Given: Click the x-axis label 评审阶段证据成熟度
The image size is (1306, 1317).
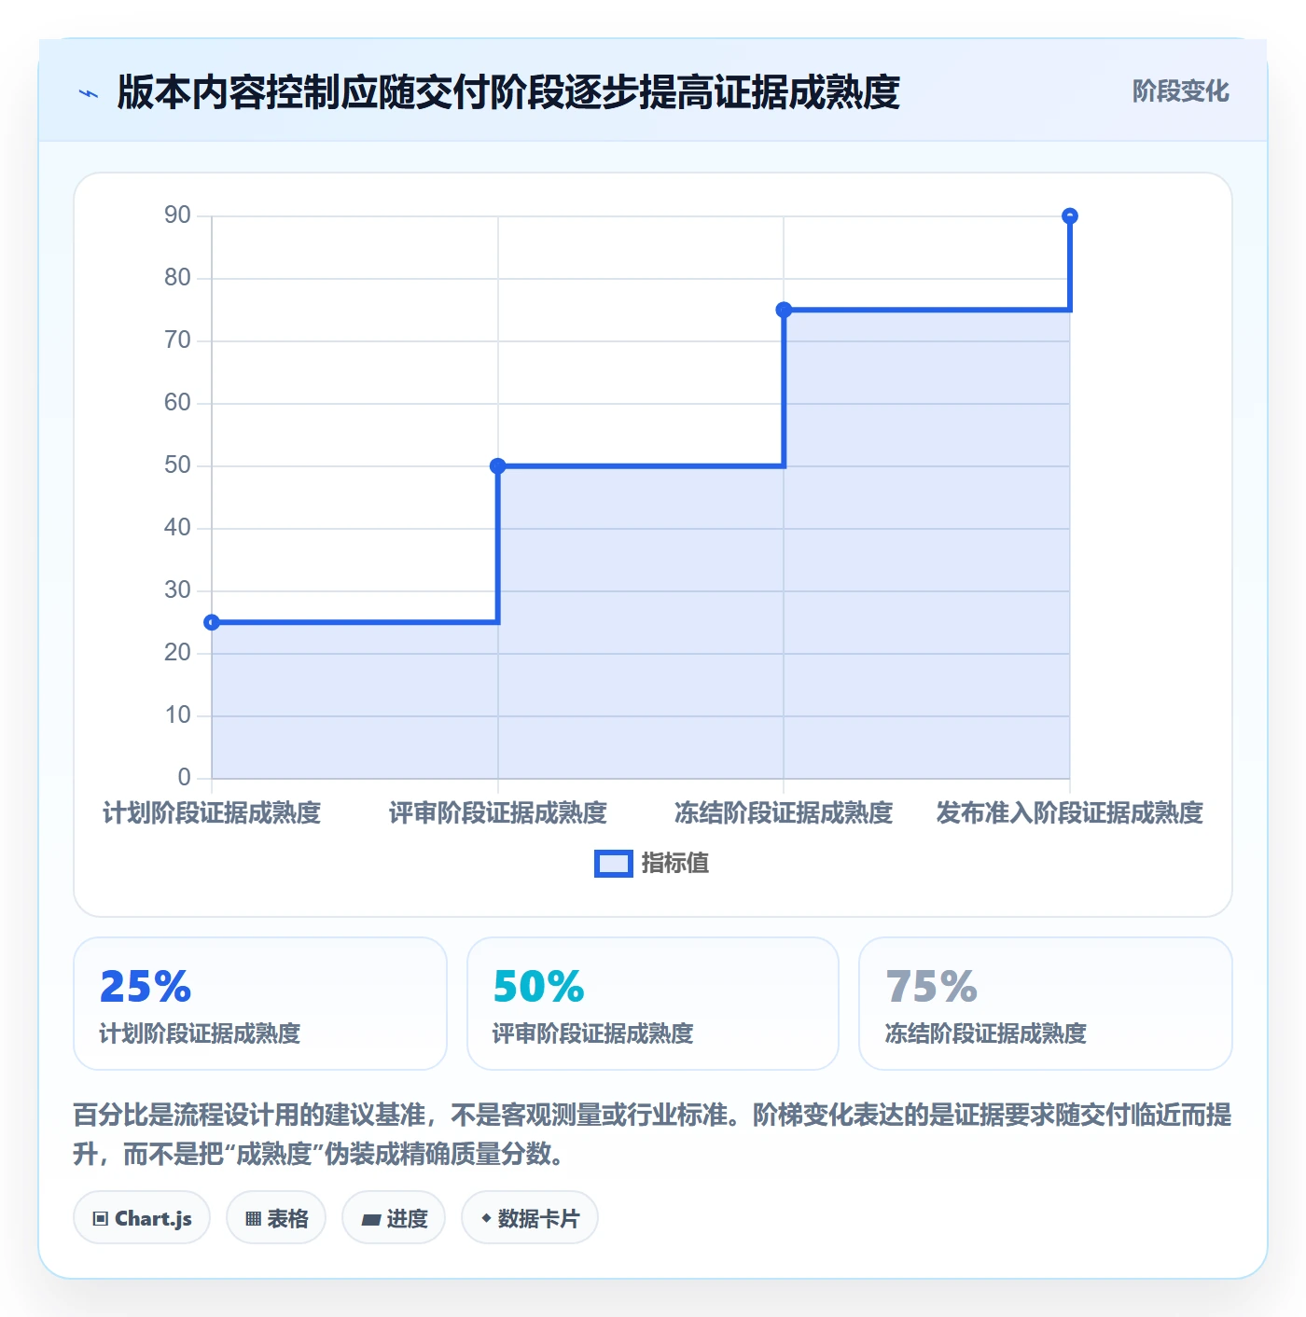Looking at the screenshot, I should tap(498, 813).
